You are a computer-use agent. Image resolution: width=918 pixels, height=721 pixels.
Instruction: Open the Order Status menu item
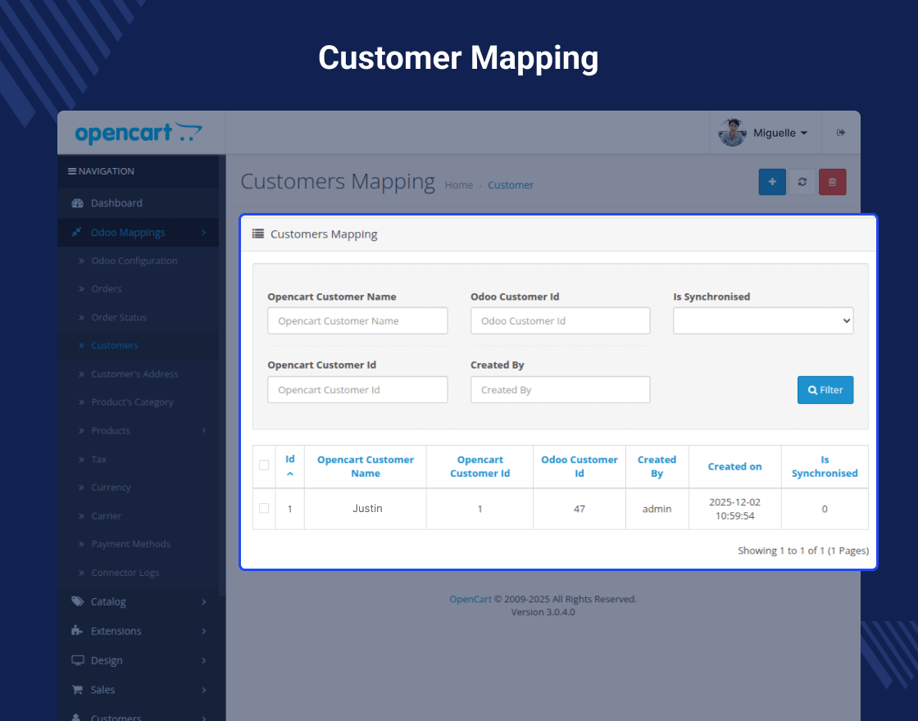(x=119, y=317)
